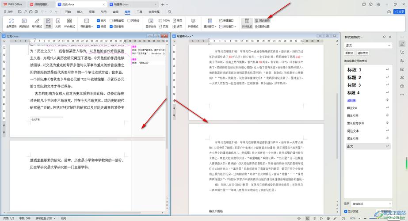Switch to 阅读版式 reading layout
The image size is (408, 221).
click(24, 23)
